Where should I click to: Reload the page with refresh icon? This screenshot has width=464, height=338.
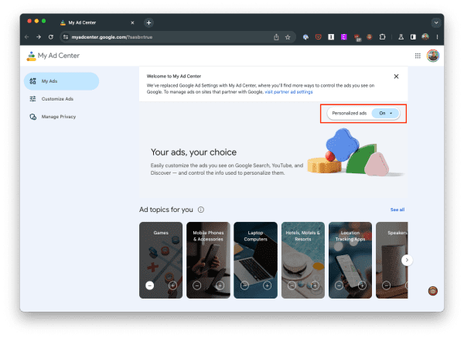(x=51, y=36)
